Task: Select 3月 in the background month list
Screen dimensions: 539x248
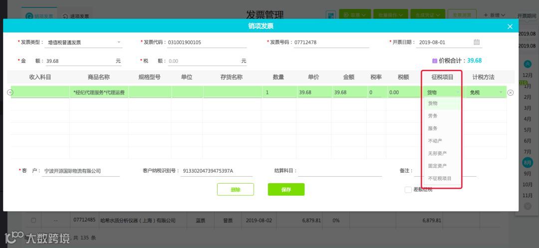Action: click(x=528, y=108)
